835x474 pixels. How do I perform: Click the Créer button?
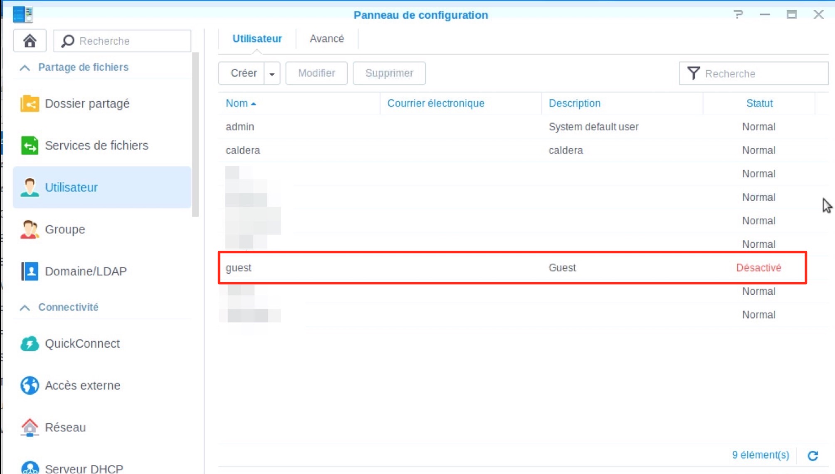pyautogui.click(x=243, y=73)
